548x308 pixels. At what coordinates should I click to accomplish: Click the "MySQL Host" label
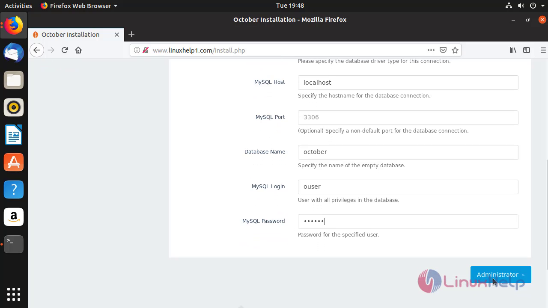pyautogui.click(x=269, y=82)
